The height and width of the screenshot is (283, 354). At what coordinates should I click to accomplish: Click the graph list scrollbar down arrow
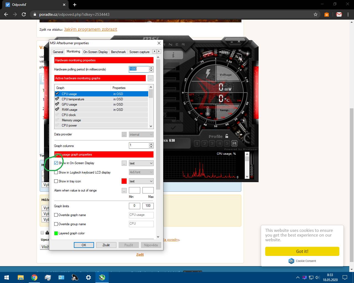151,126
